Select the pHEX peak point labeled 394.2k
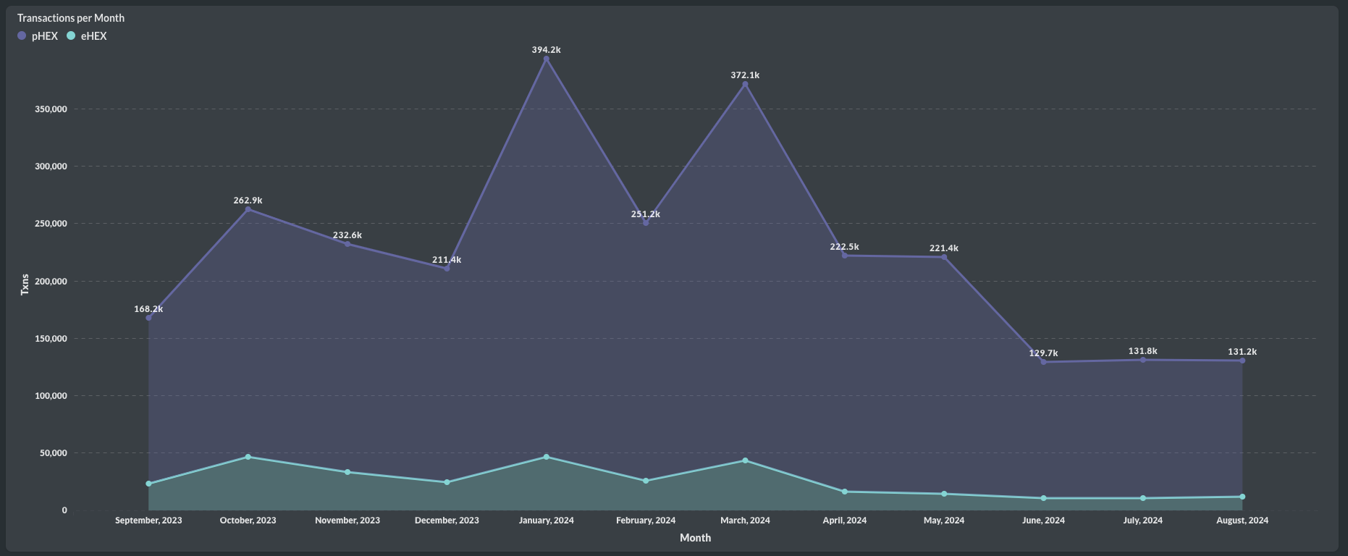This screenshot has width=1348, height=556. pos(547,59)
